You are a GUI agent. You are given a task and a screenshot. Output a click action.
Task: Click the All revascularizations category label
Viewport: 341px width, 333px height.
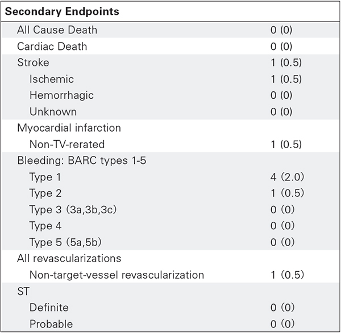coord(69,259)
